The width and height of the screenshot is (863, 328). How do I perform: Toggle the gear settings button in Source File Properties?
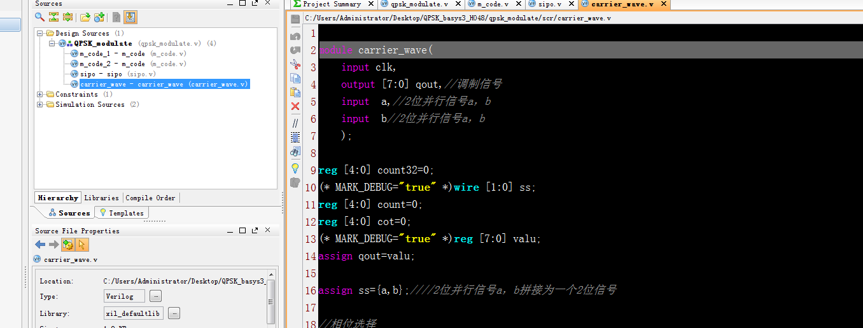click(68, 245)
